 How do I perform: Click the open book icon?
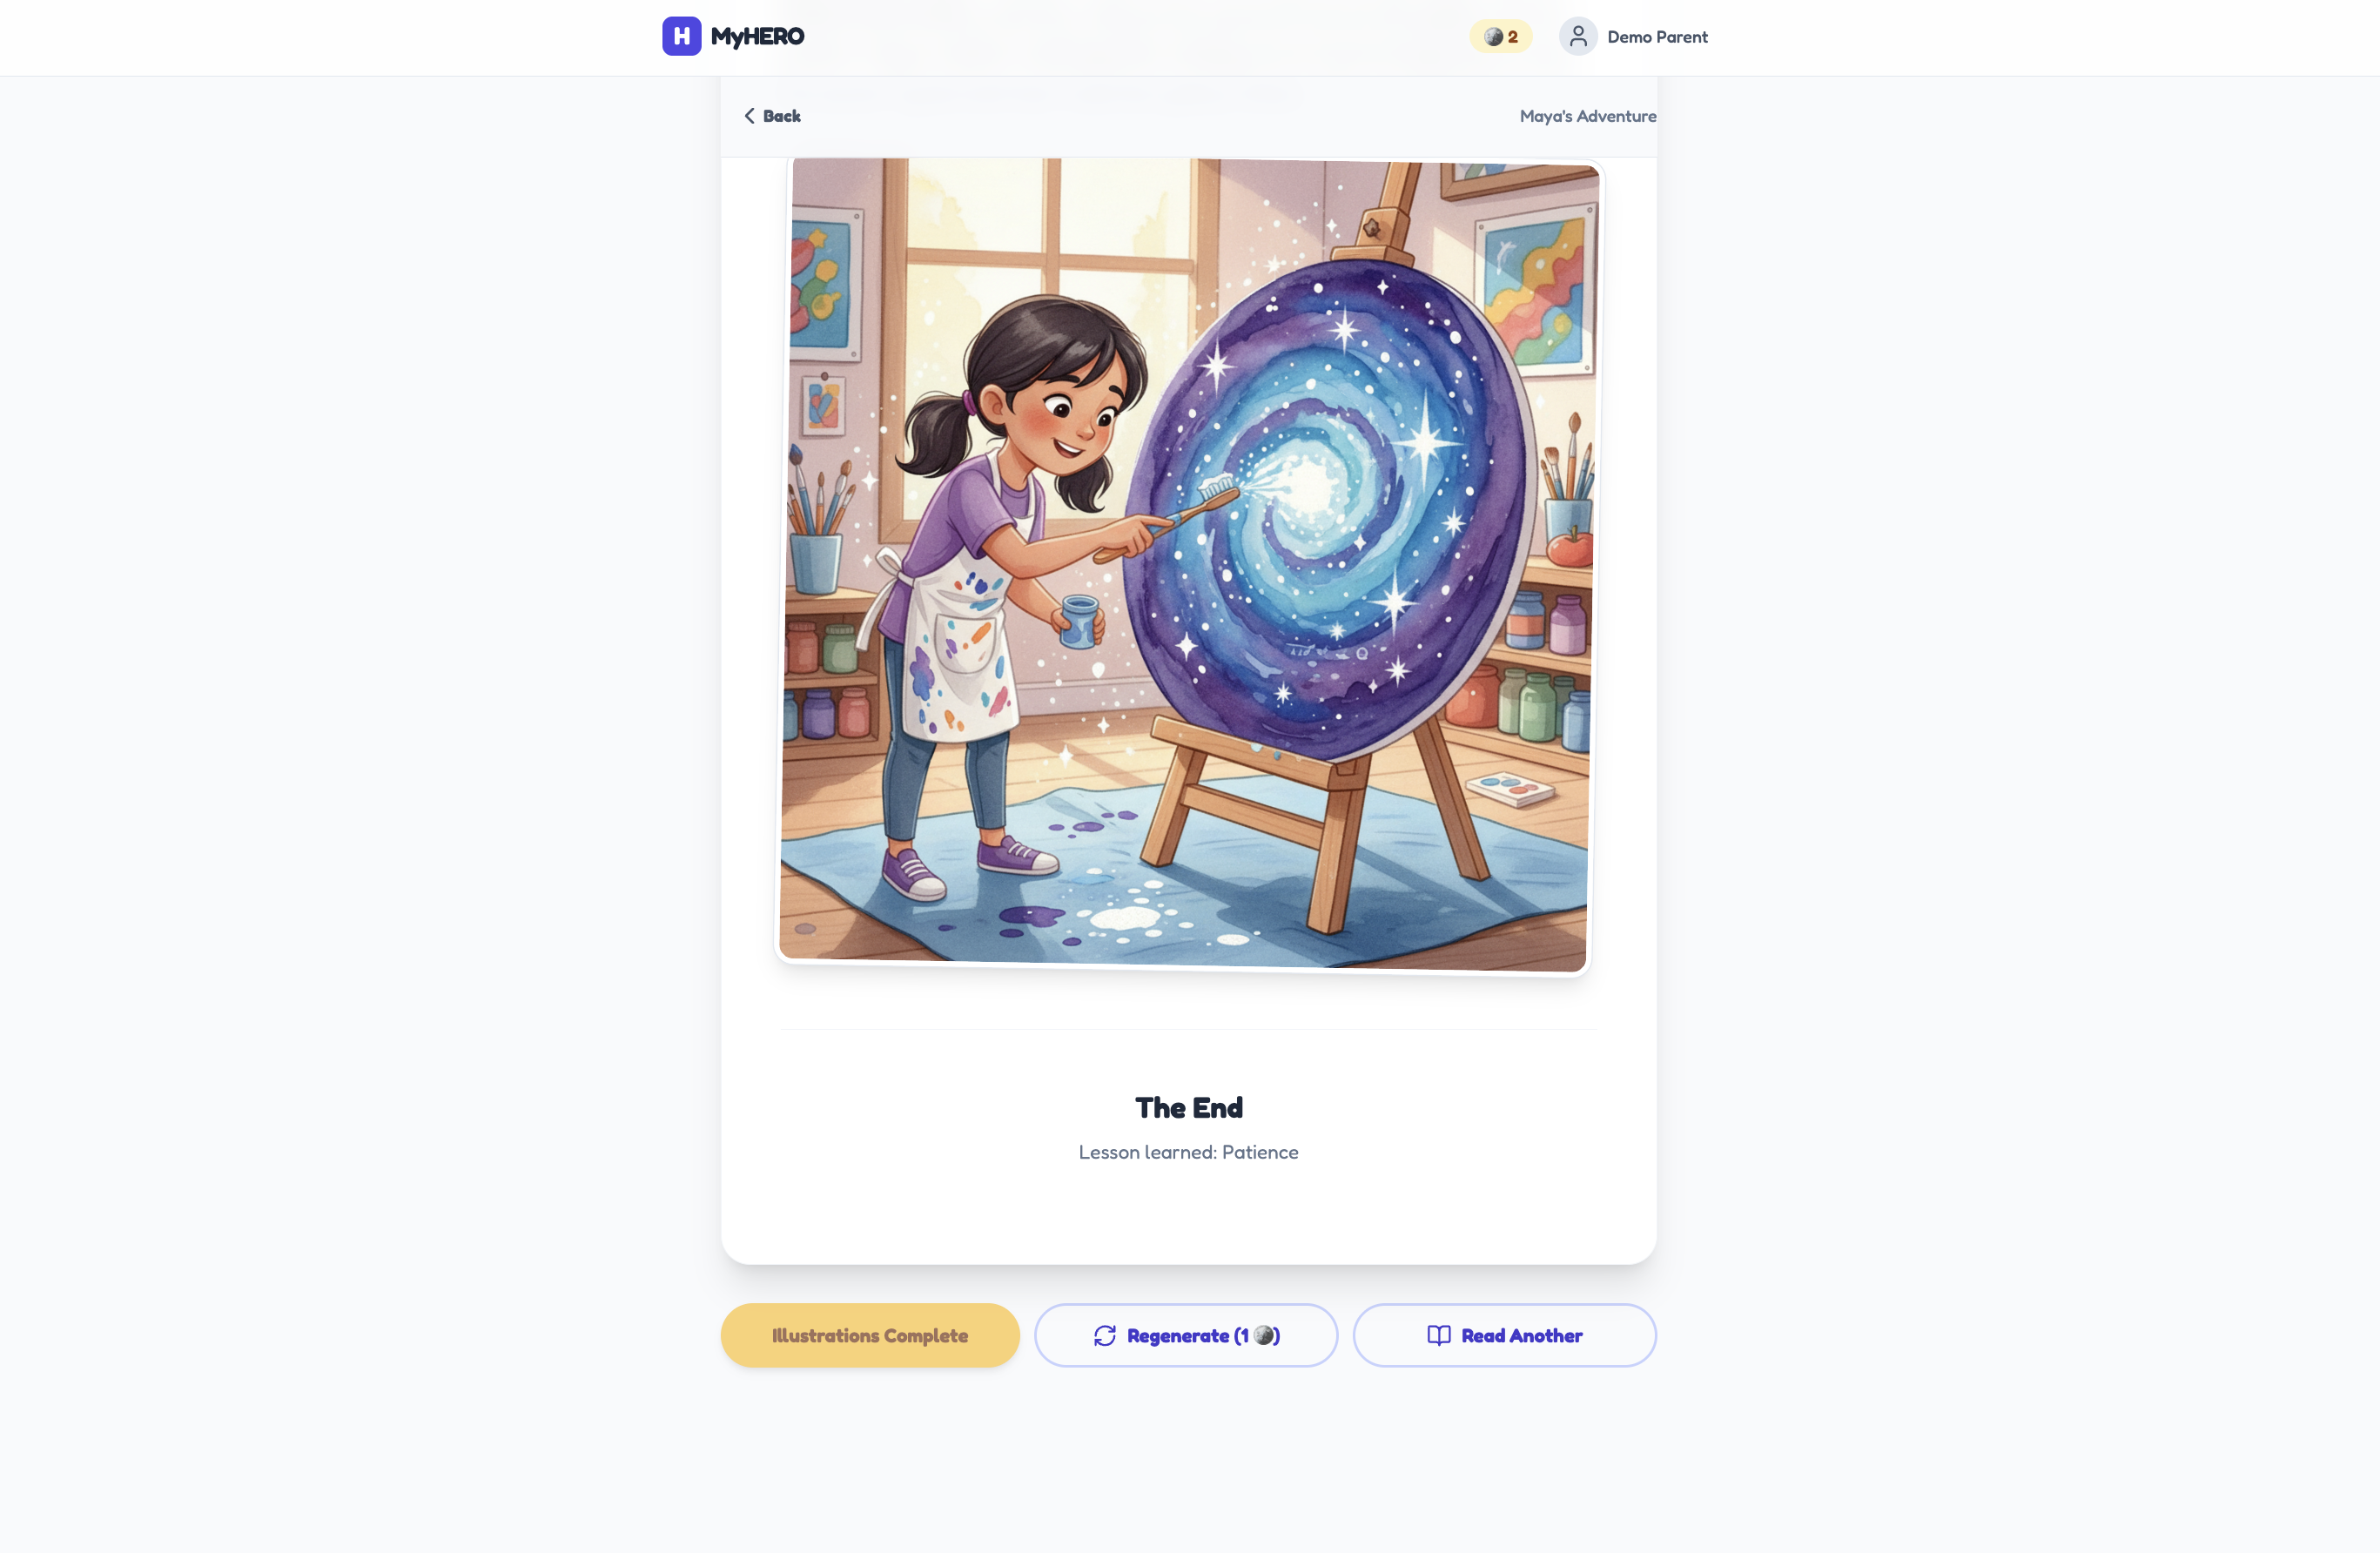(1438, 1336)
